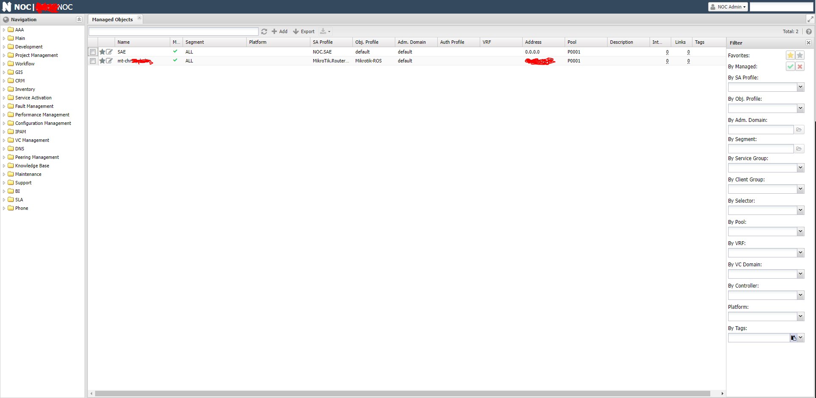Click the Export button
This screenshot has width=816, height=398.
[304, 31]
